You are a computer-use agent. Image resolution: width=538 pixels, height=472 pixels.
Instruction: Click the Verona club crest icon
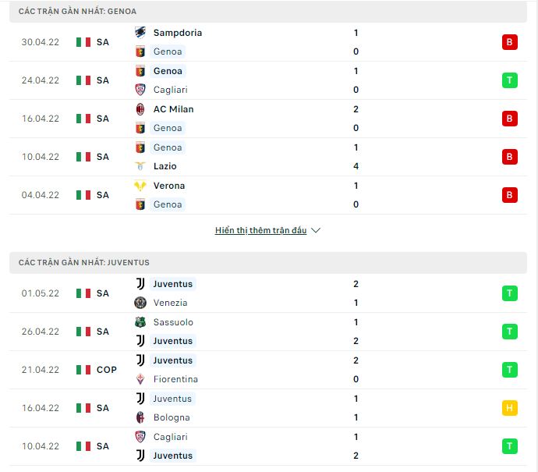click(x=140, y=186)
